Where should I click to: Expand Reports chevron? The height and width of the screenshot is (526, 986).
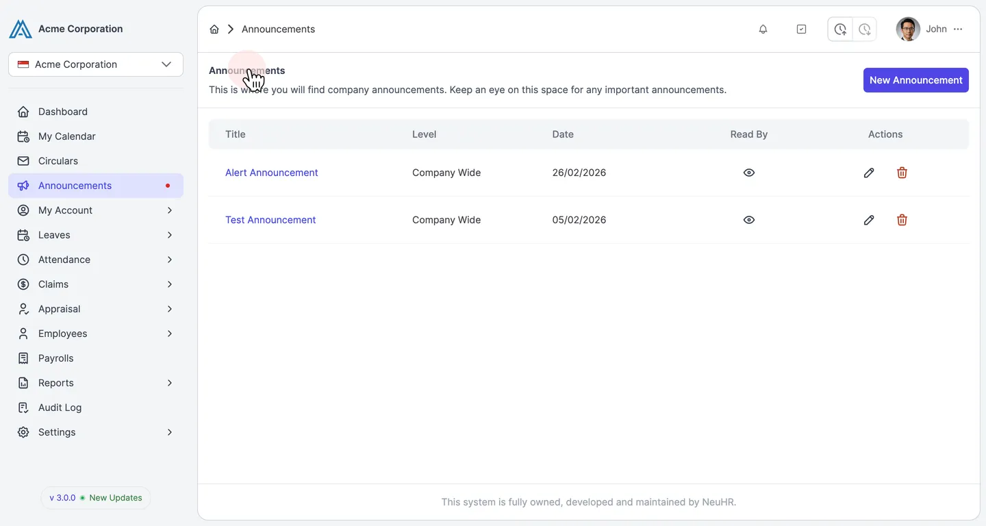(170, 383)
